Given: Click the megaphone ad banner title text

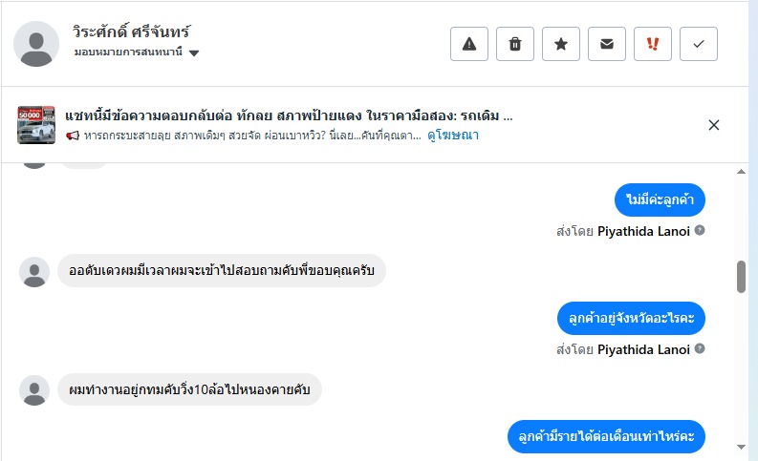Looking at the screenshot, I should pos(289,115).
